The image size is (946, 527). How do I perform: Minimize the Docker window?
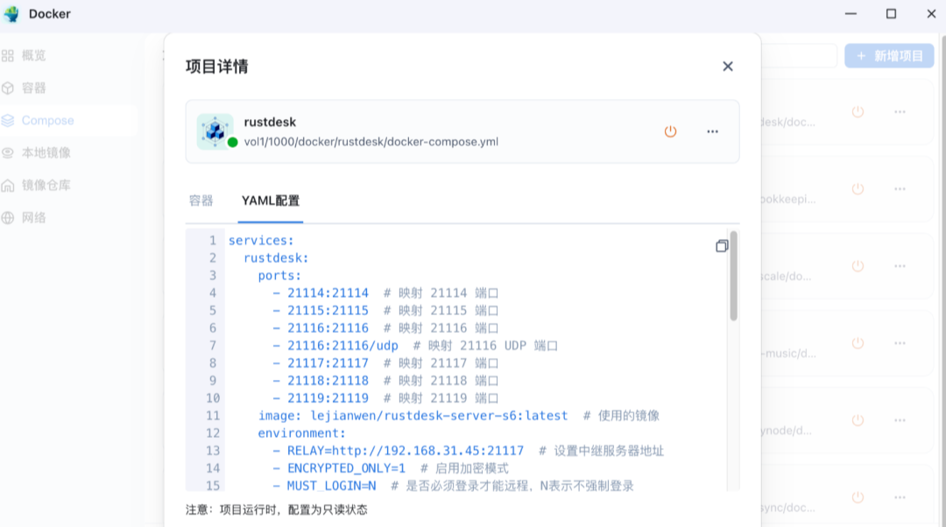(x=851, y=14)
